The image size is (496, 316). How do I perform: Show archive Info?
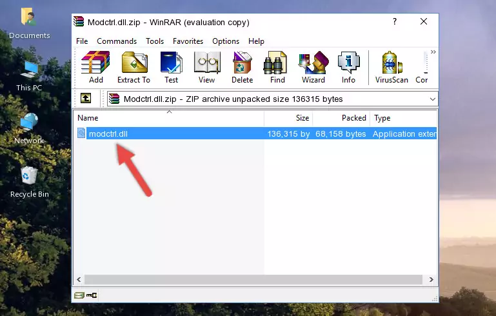click(x=348, y=67)
